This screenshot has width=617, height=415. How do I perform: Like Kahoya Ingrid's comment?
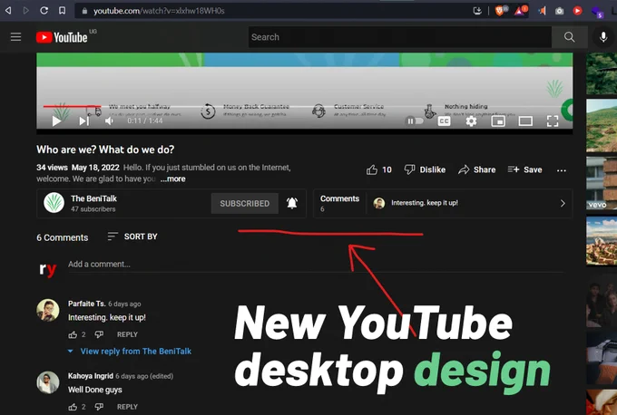tap(73, 407)
